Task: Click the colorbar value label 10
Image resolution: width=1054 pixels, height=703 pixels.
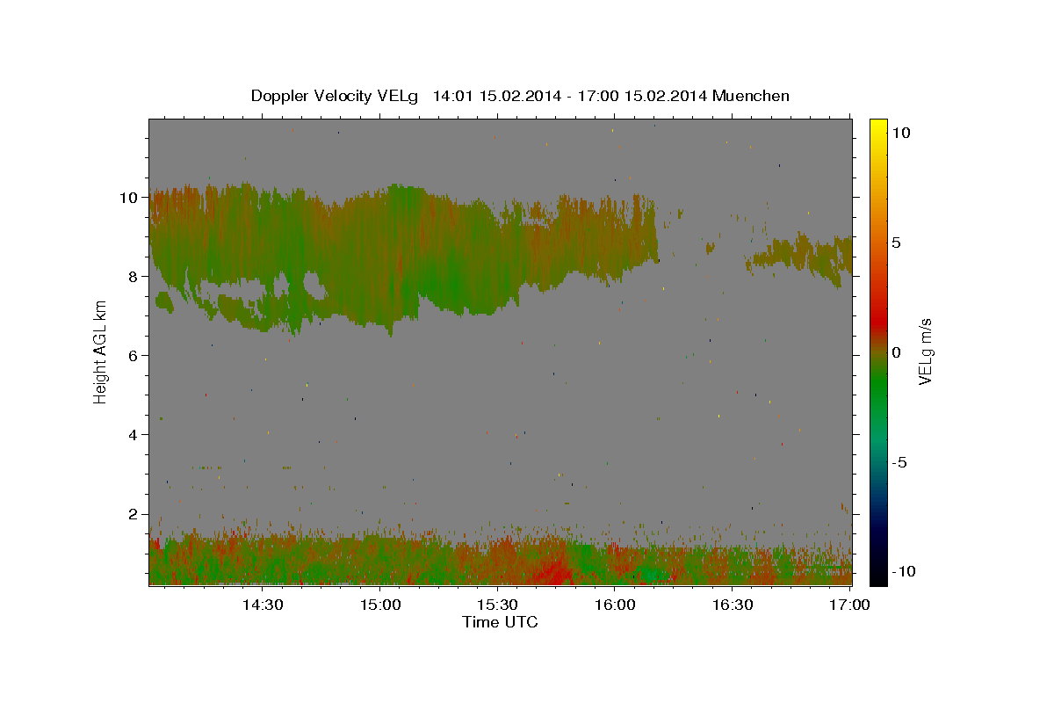Action: 901,132
